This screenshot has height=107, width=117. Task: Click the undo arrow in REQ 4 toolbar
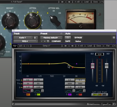[x=21, y=46]
